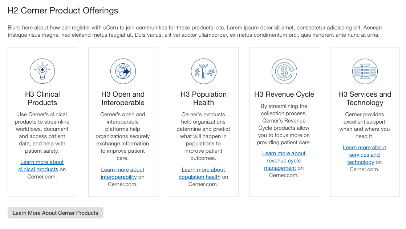
Task: Click the clinical products description text
Action: (42, 133)
